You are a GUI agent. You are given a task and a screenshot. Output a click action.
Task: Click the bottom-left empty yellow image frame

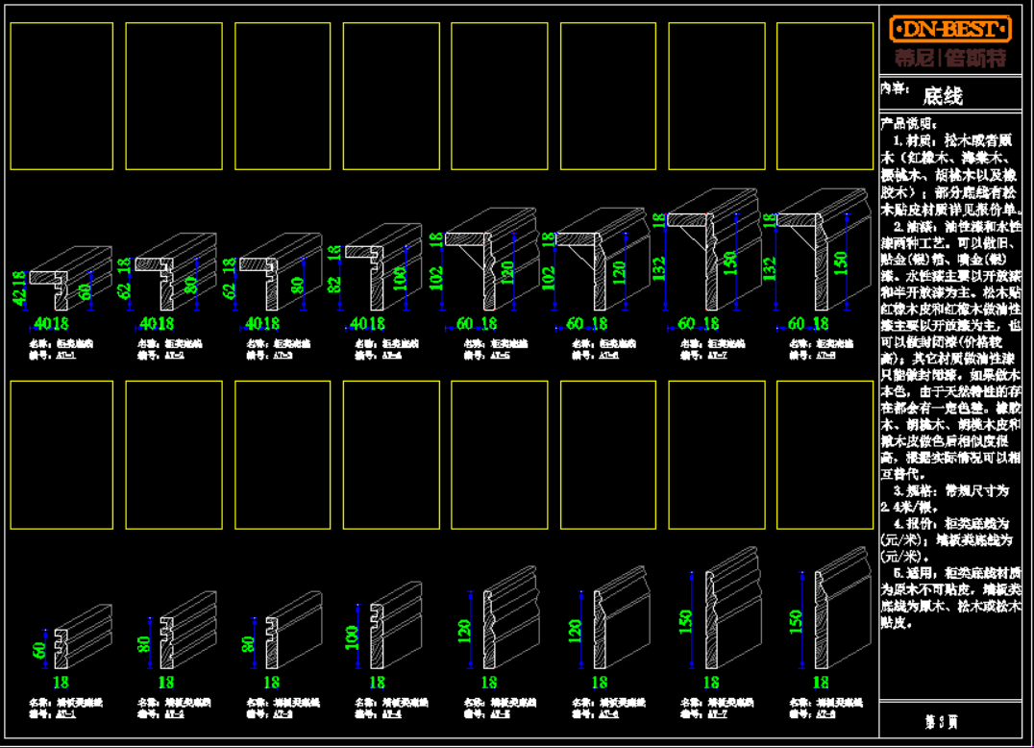click(x=62, y=455)
